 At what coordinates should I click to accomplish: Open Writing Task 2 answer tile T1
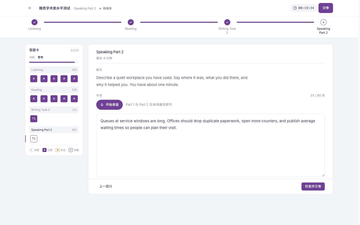tap(34, 119)
